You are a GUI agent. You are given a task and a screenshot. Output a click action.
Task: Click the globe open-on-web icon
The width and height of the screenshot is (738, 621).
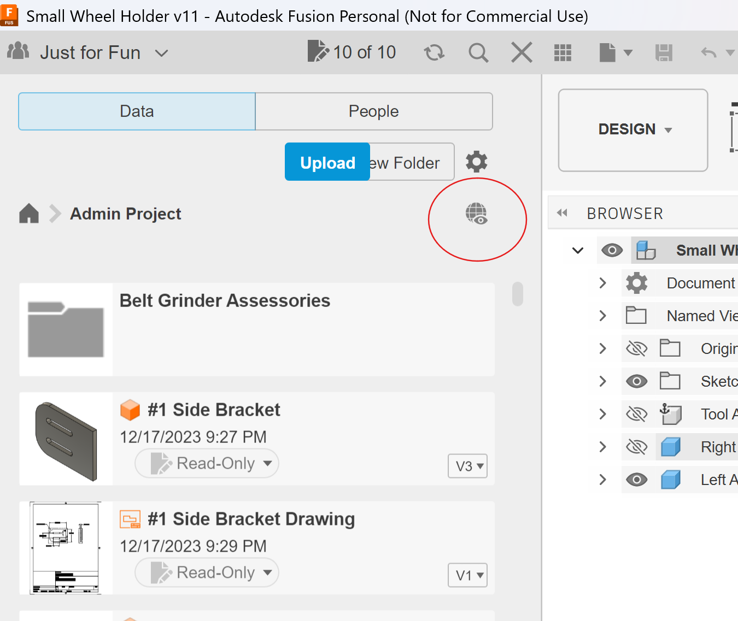click(x=476, y=214)
